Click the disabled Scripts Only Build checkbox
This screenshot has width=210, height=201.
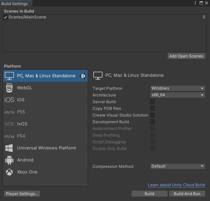click(152, 149)
